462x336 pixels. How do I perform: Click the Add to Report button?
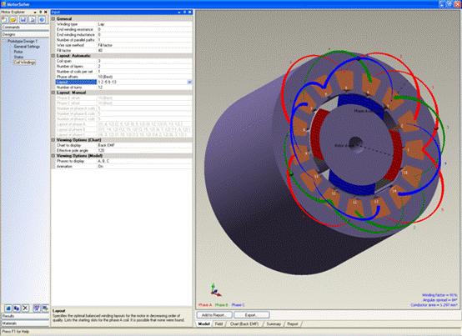coord(214,315)
